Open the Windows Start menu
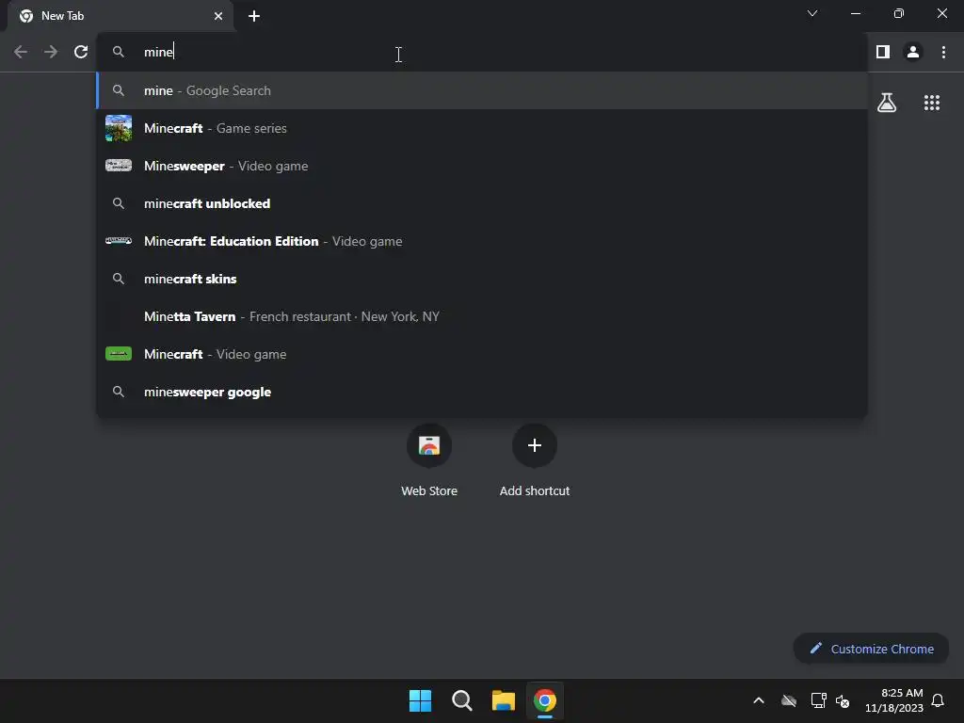964x723 pixels. pyautogui.click(x=421, y=700)
